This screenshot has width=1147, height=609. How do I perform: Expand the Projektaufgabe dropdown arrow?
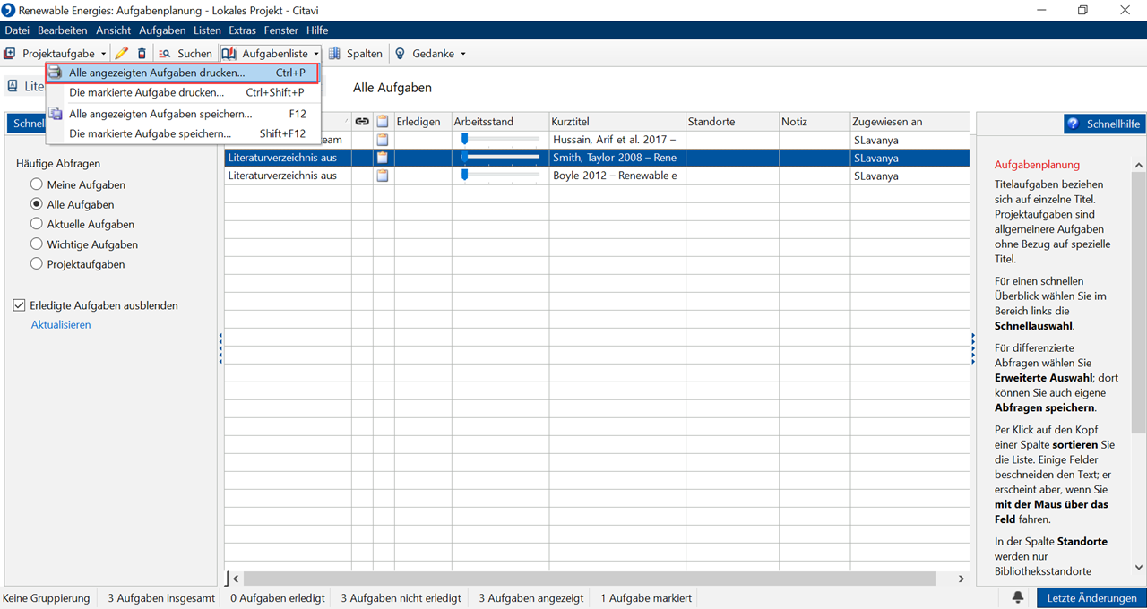coord(104,54)
